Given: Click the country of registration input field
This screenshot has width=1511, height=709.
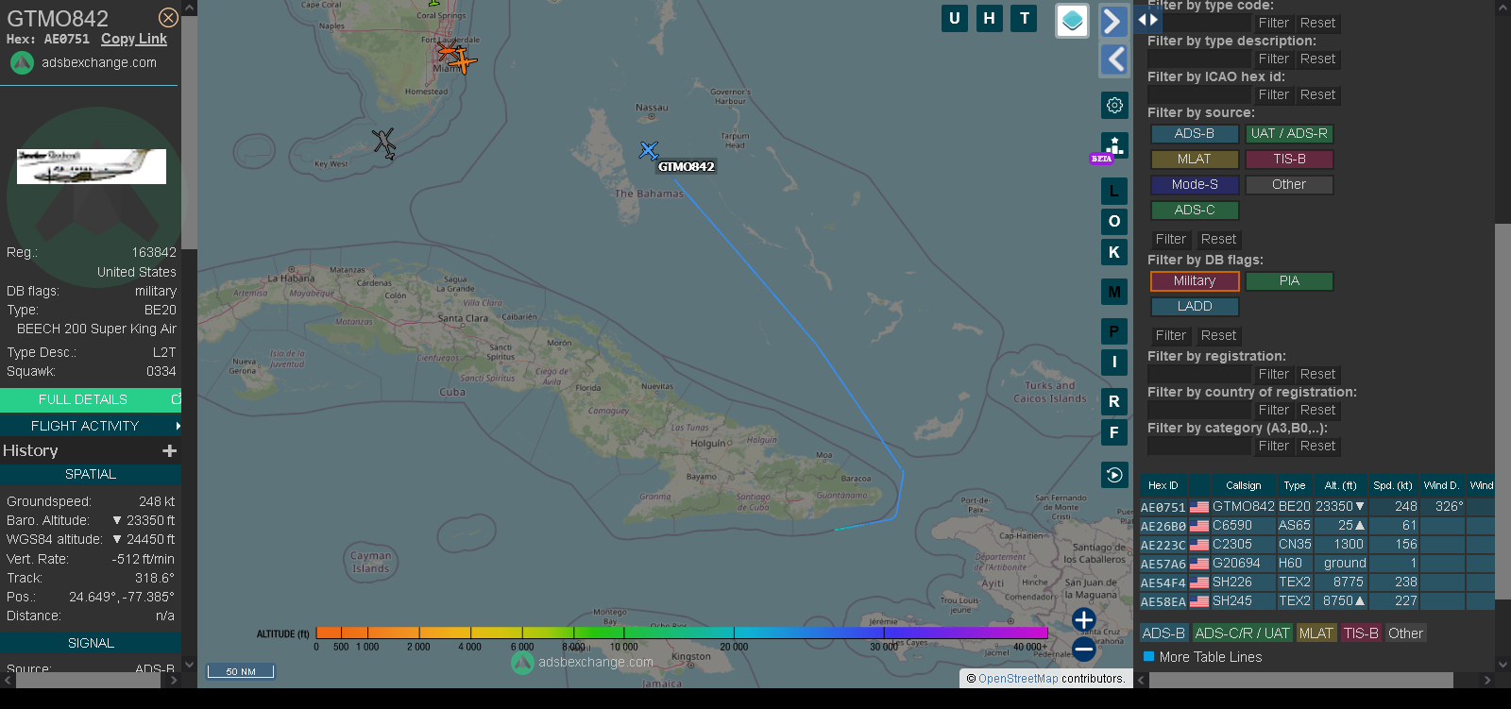Looking at the screenshot, I should [1199, 411].
